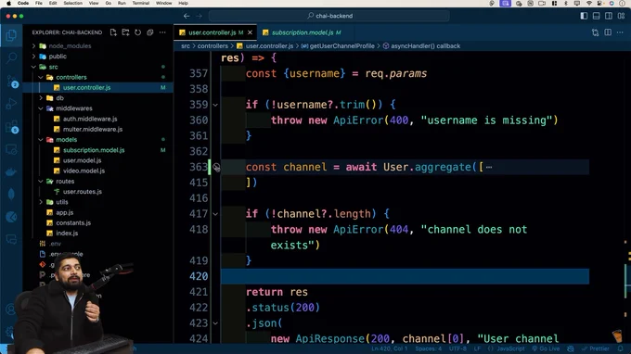Close the user.controller.js tab
Viewport: 631px width, 354px height.
(x=250, y=32)
